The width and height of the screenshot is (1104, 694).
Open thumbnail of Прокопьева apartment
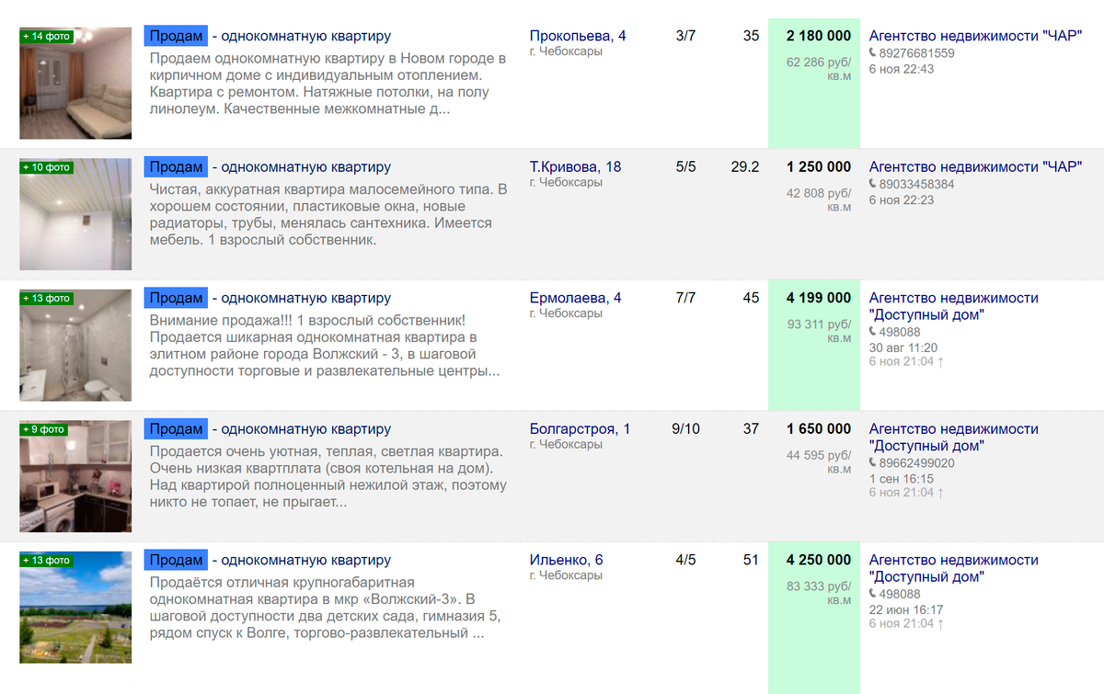coord(75,83)
